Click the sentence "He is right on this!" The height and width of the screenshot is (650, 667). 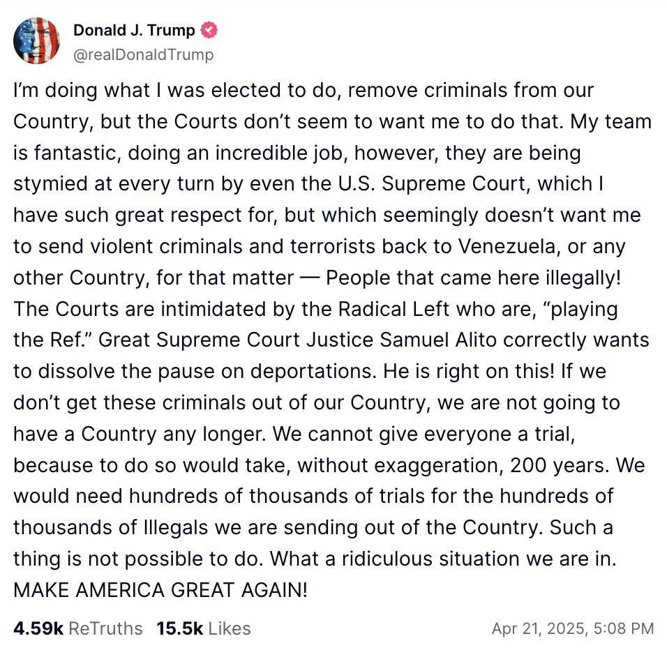pos(469,371)
